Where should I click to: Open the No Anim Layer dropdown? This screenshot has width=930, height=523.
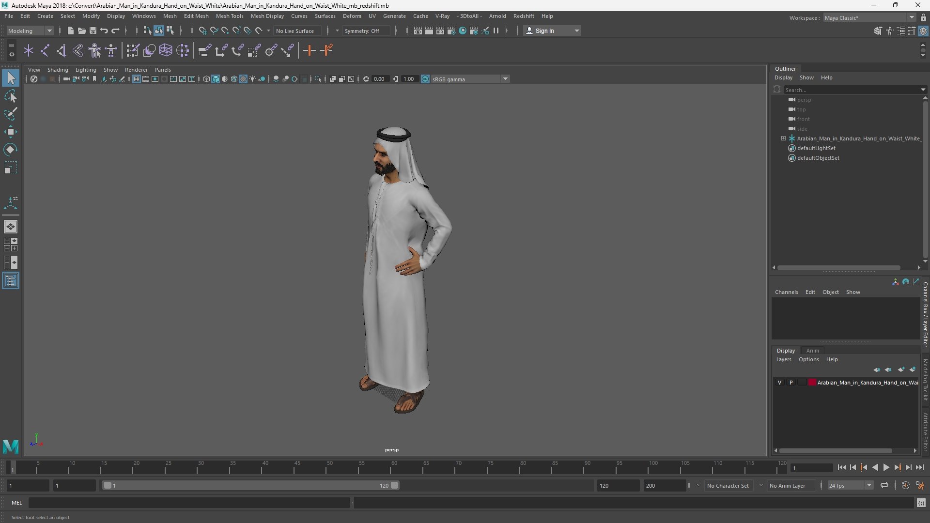click(x=791, y=485)
